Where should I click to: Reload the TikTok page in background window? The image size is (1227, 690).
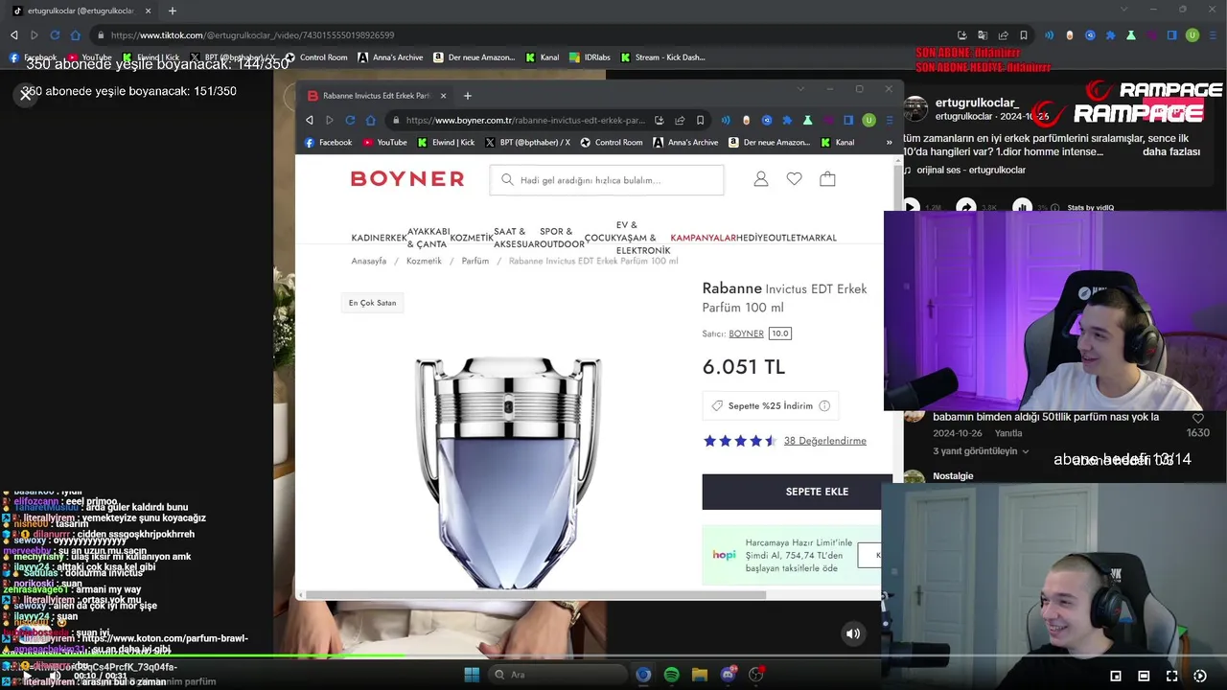coord(55,34)
